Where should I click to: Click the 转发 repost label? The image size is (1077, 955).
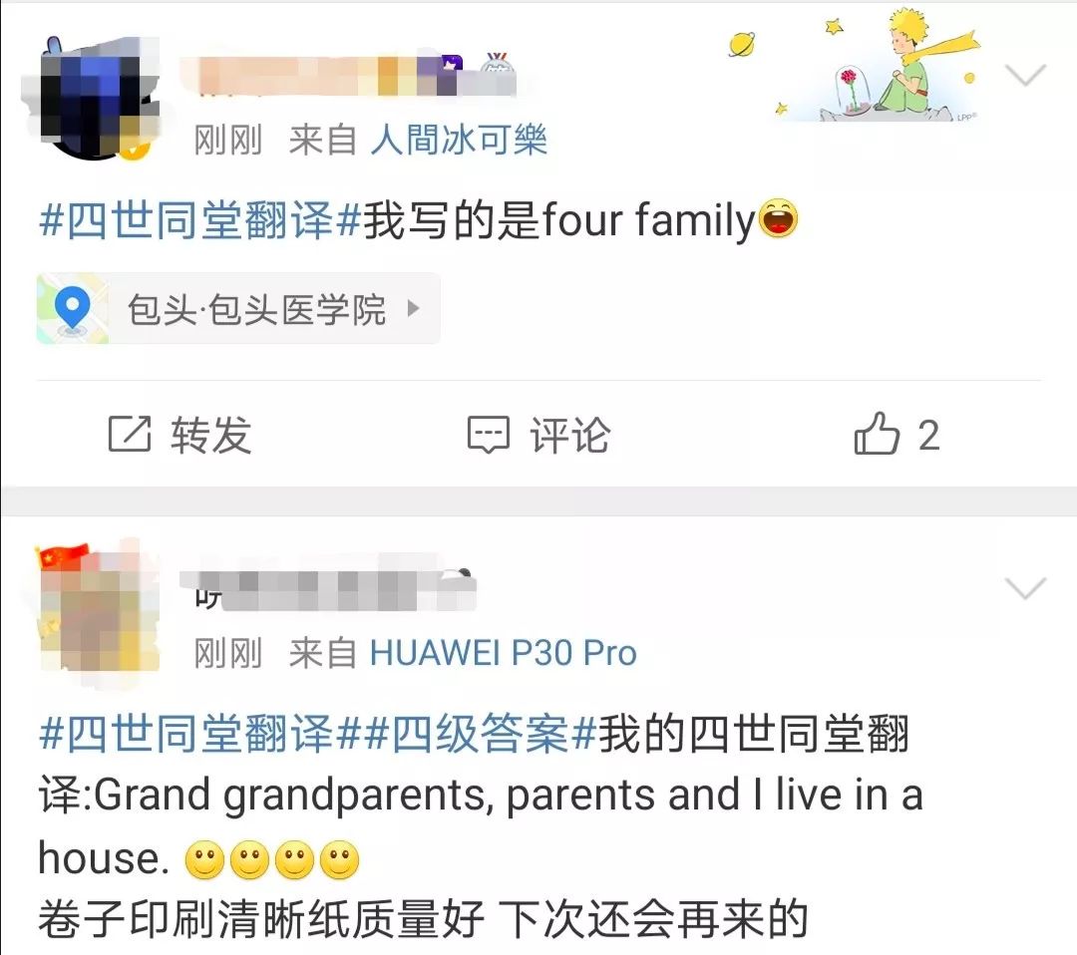tap(210, 435)
